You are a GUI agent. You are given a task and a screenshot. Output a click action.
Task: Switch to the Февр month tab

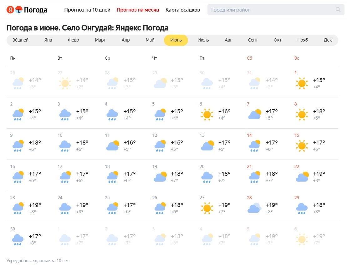73,40
